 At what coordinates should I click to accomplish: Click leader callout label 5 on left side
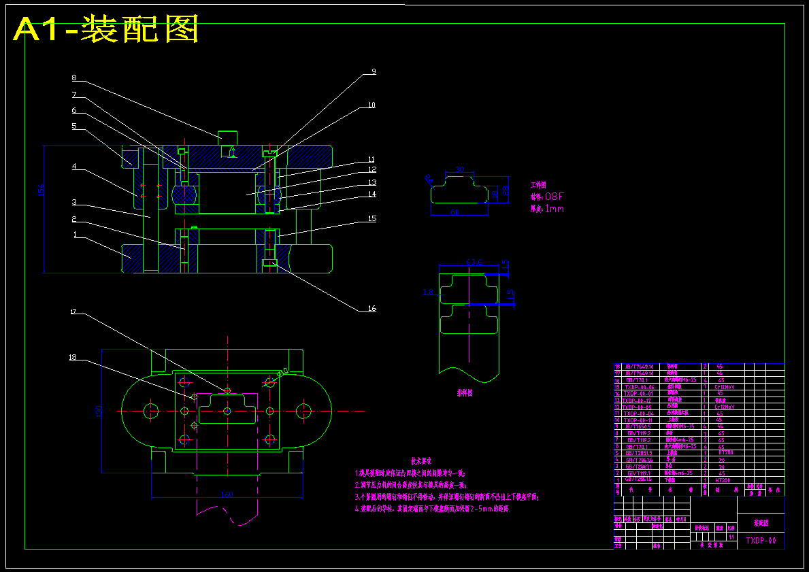tap(74, 125)
